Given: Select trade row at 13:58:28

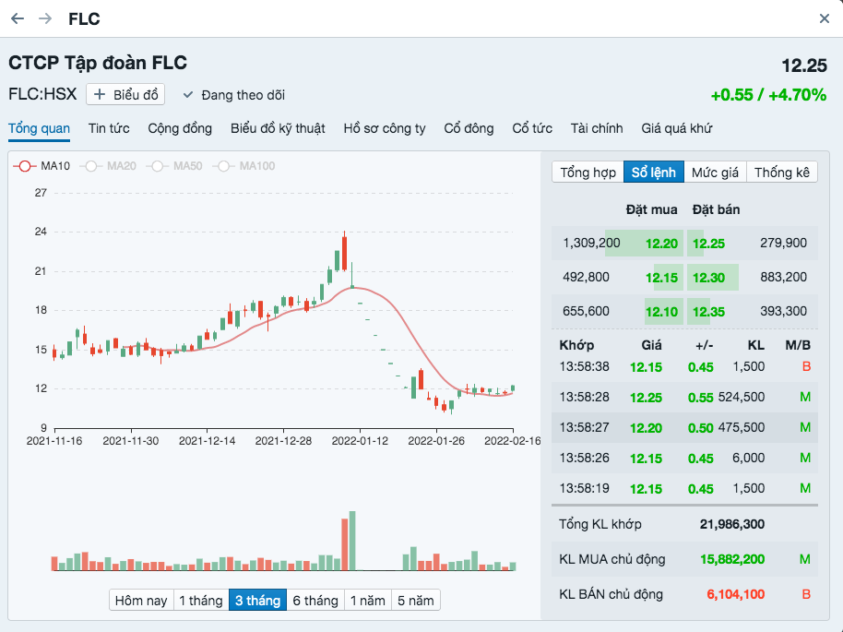Looking at the screenshot, I should tap(684, 397).
